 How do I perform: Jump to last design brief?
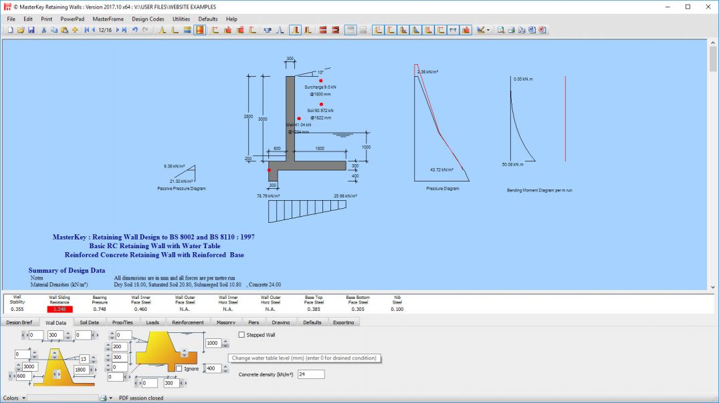click(124, 30)
